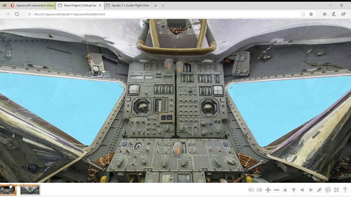Screen dimensions: 351x197
Task: Enter fullscreen panorama mode
Action: [336, 190]
